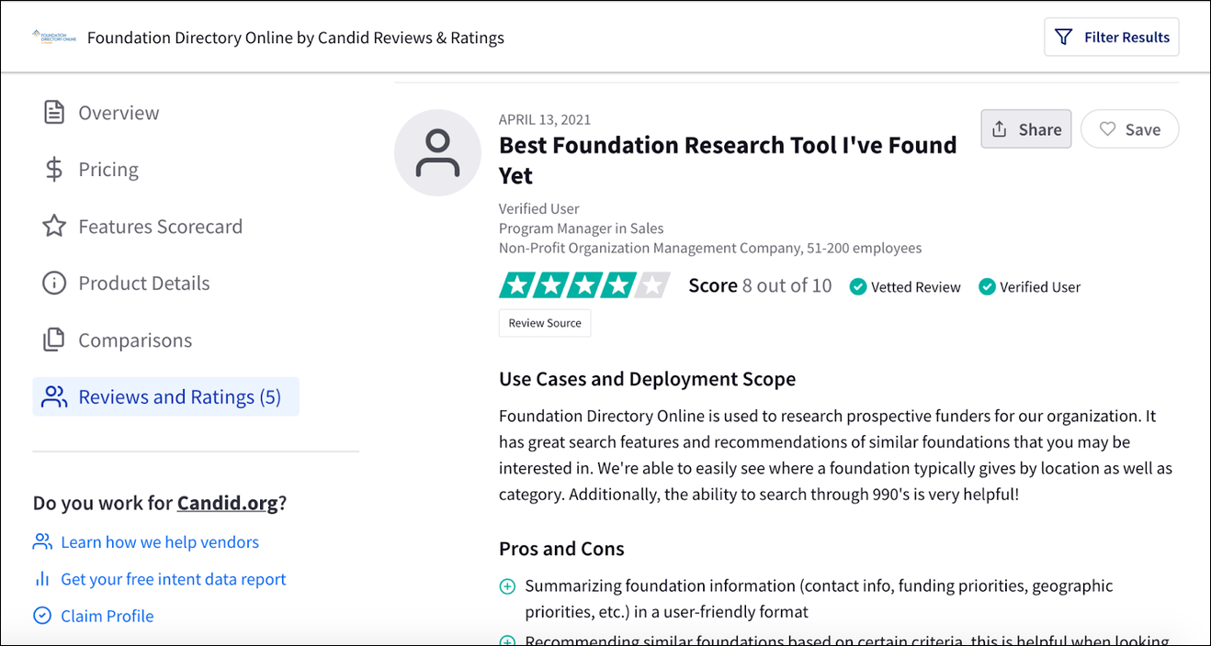
Task: Expand the second pro about recommending similar foundations
Action: click(x=507, y=640)
